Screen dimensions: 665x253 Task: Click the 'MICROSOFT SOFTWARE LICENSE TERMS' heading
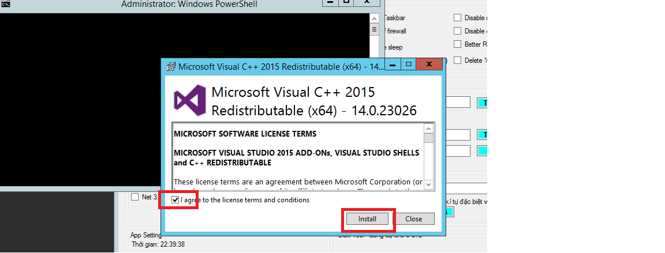(x=245, y=134)
